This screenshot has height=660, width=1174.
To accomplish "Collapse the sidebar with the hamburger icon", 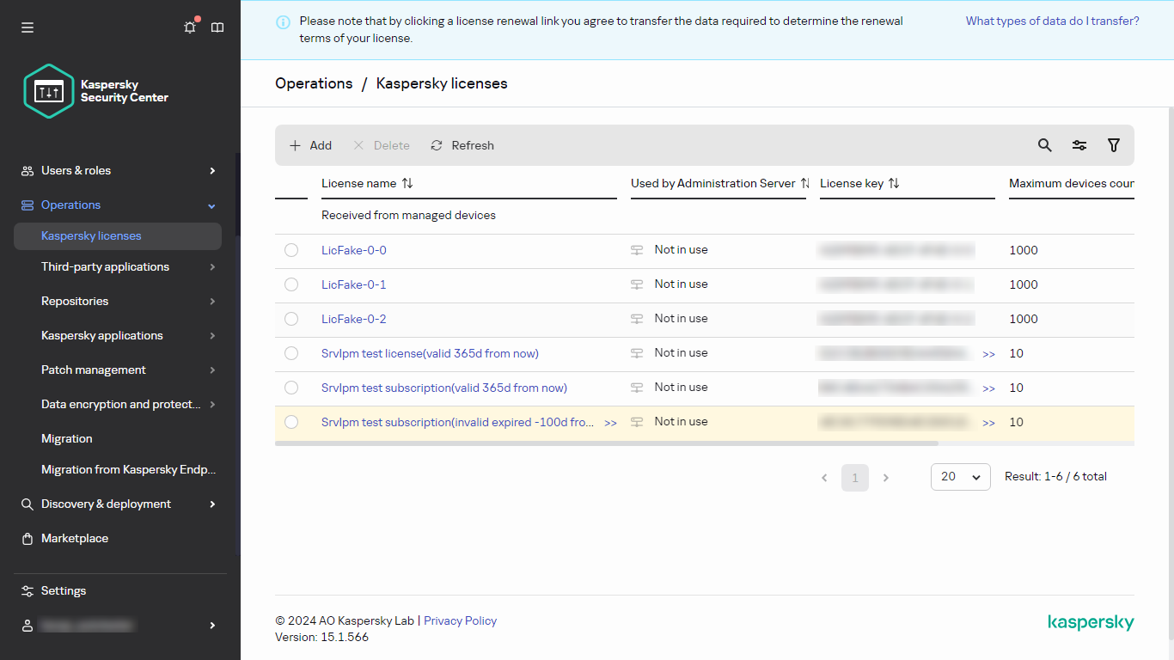I will coord(27,27).
